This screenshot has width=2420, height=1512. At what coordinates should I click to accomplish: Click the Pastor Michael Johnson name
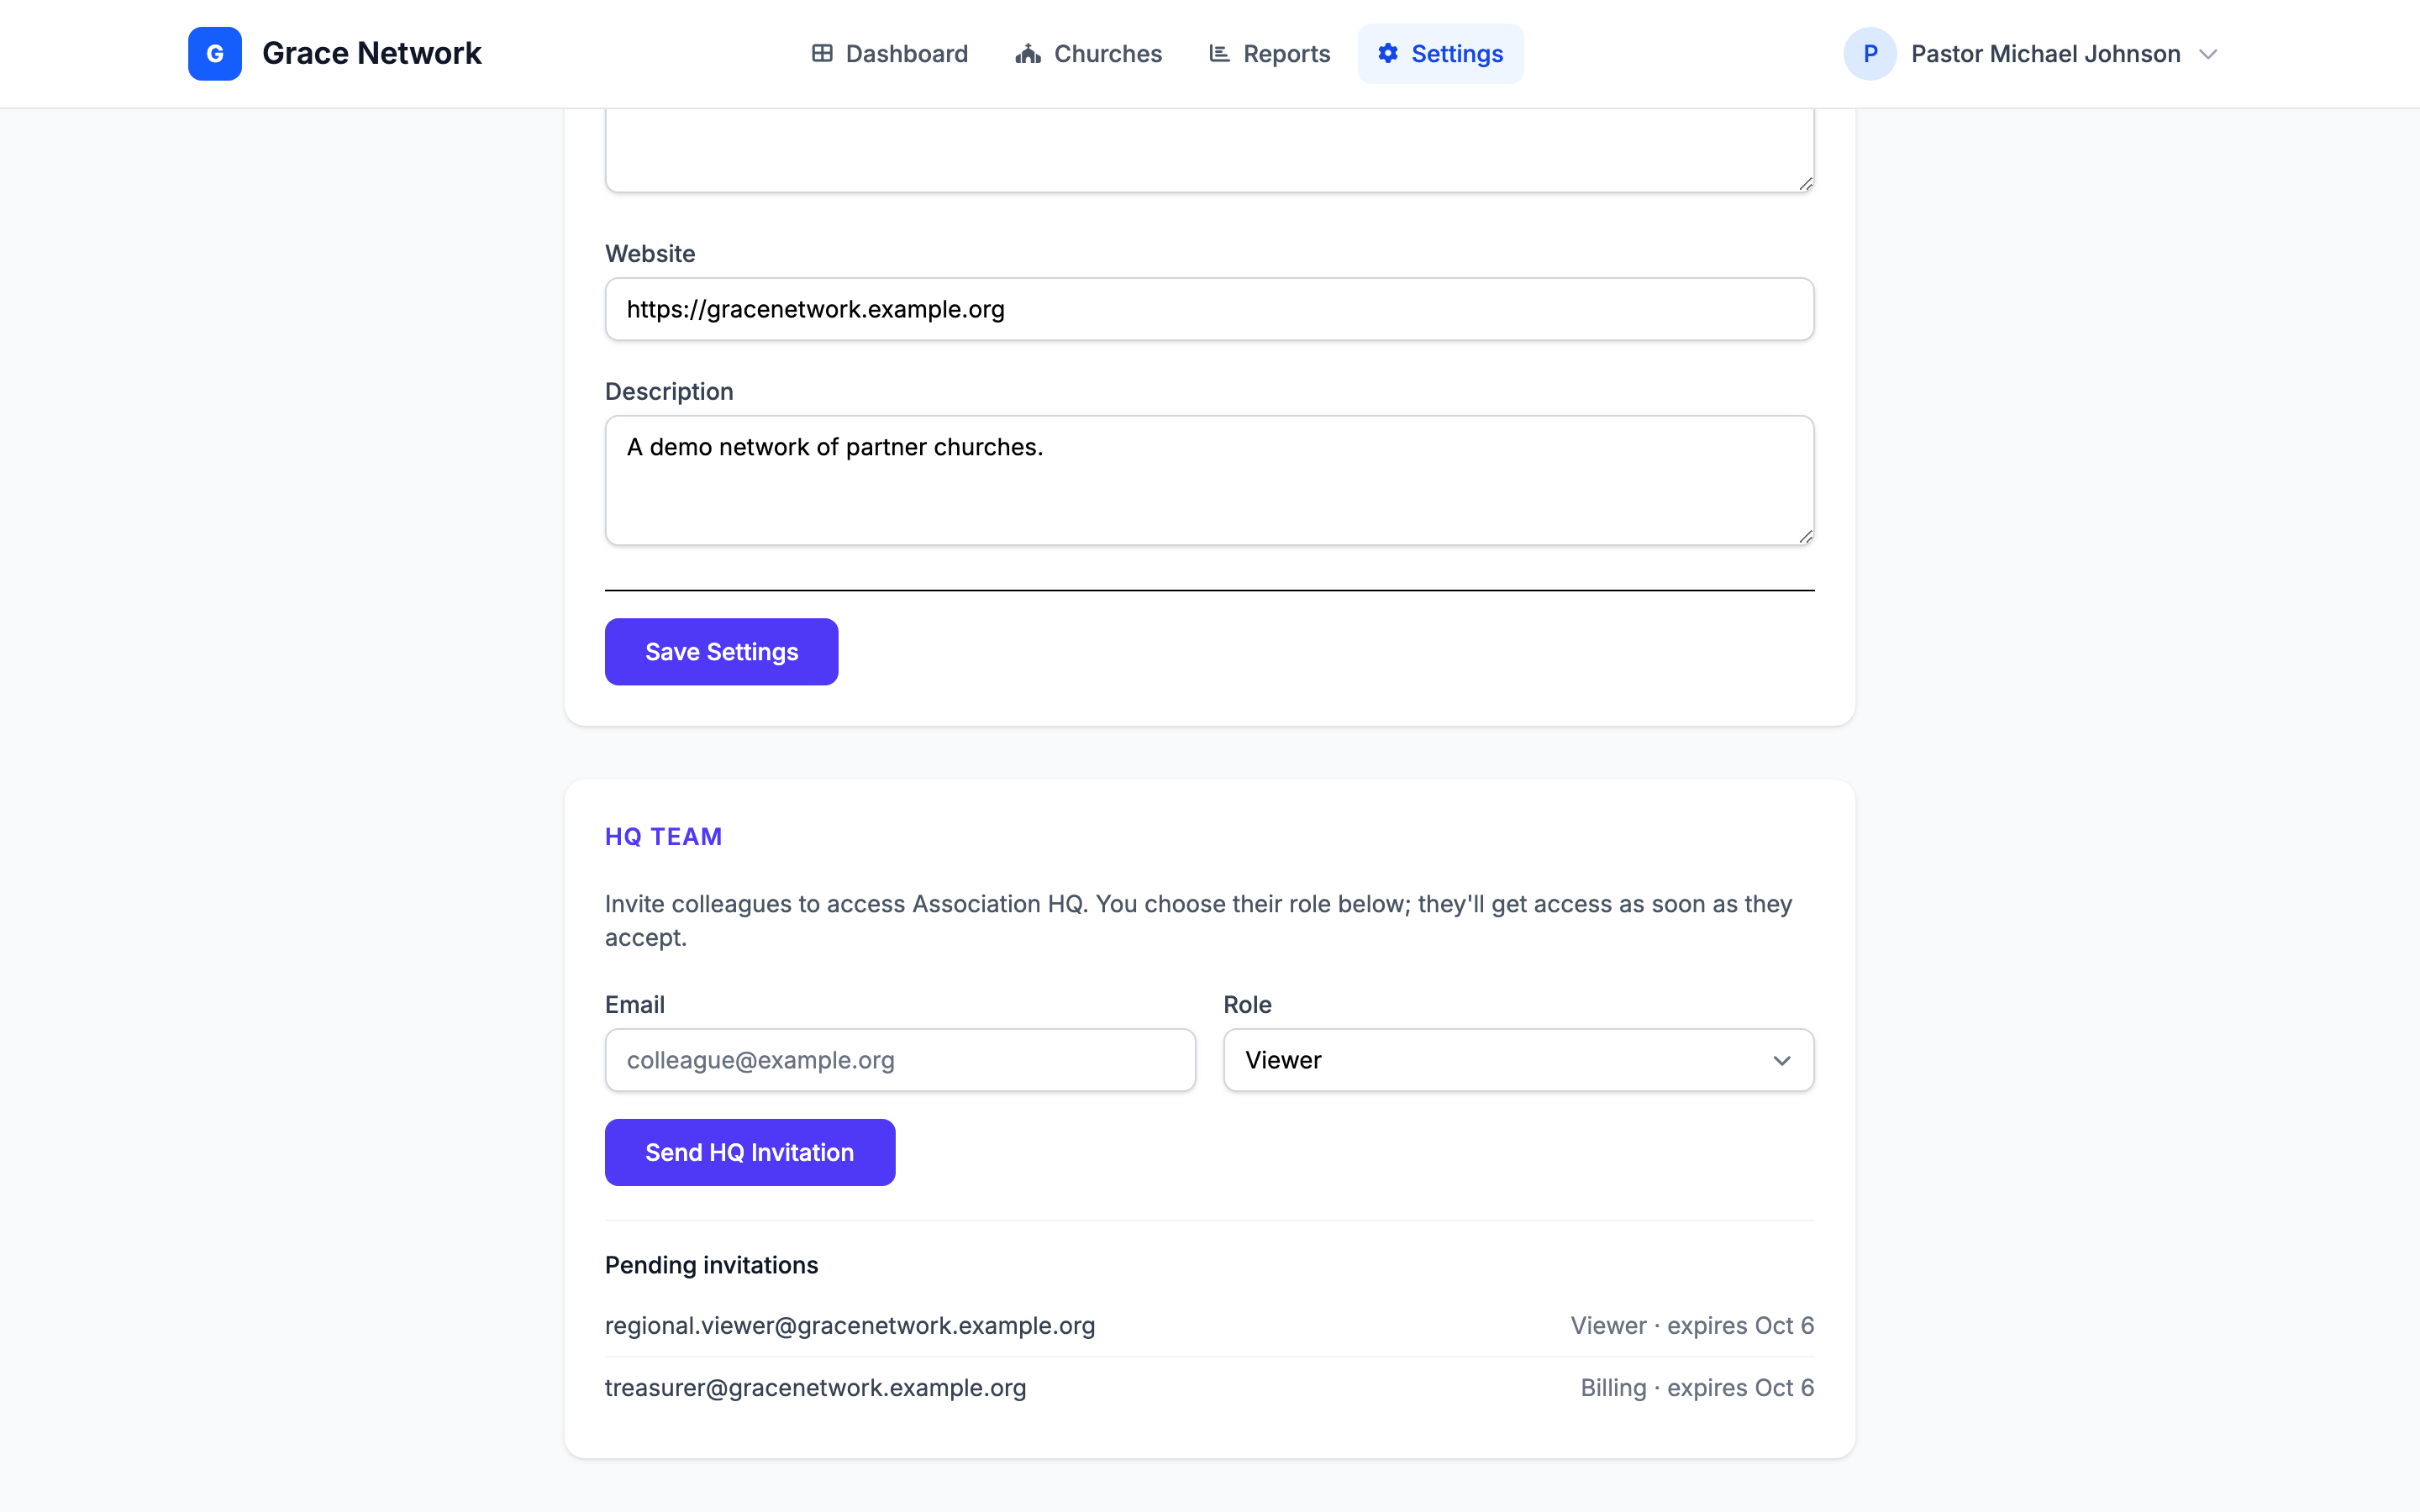[2045, 54]
